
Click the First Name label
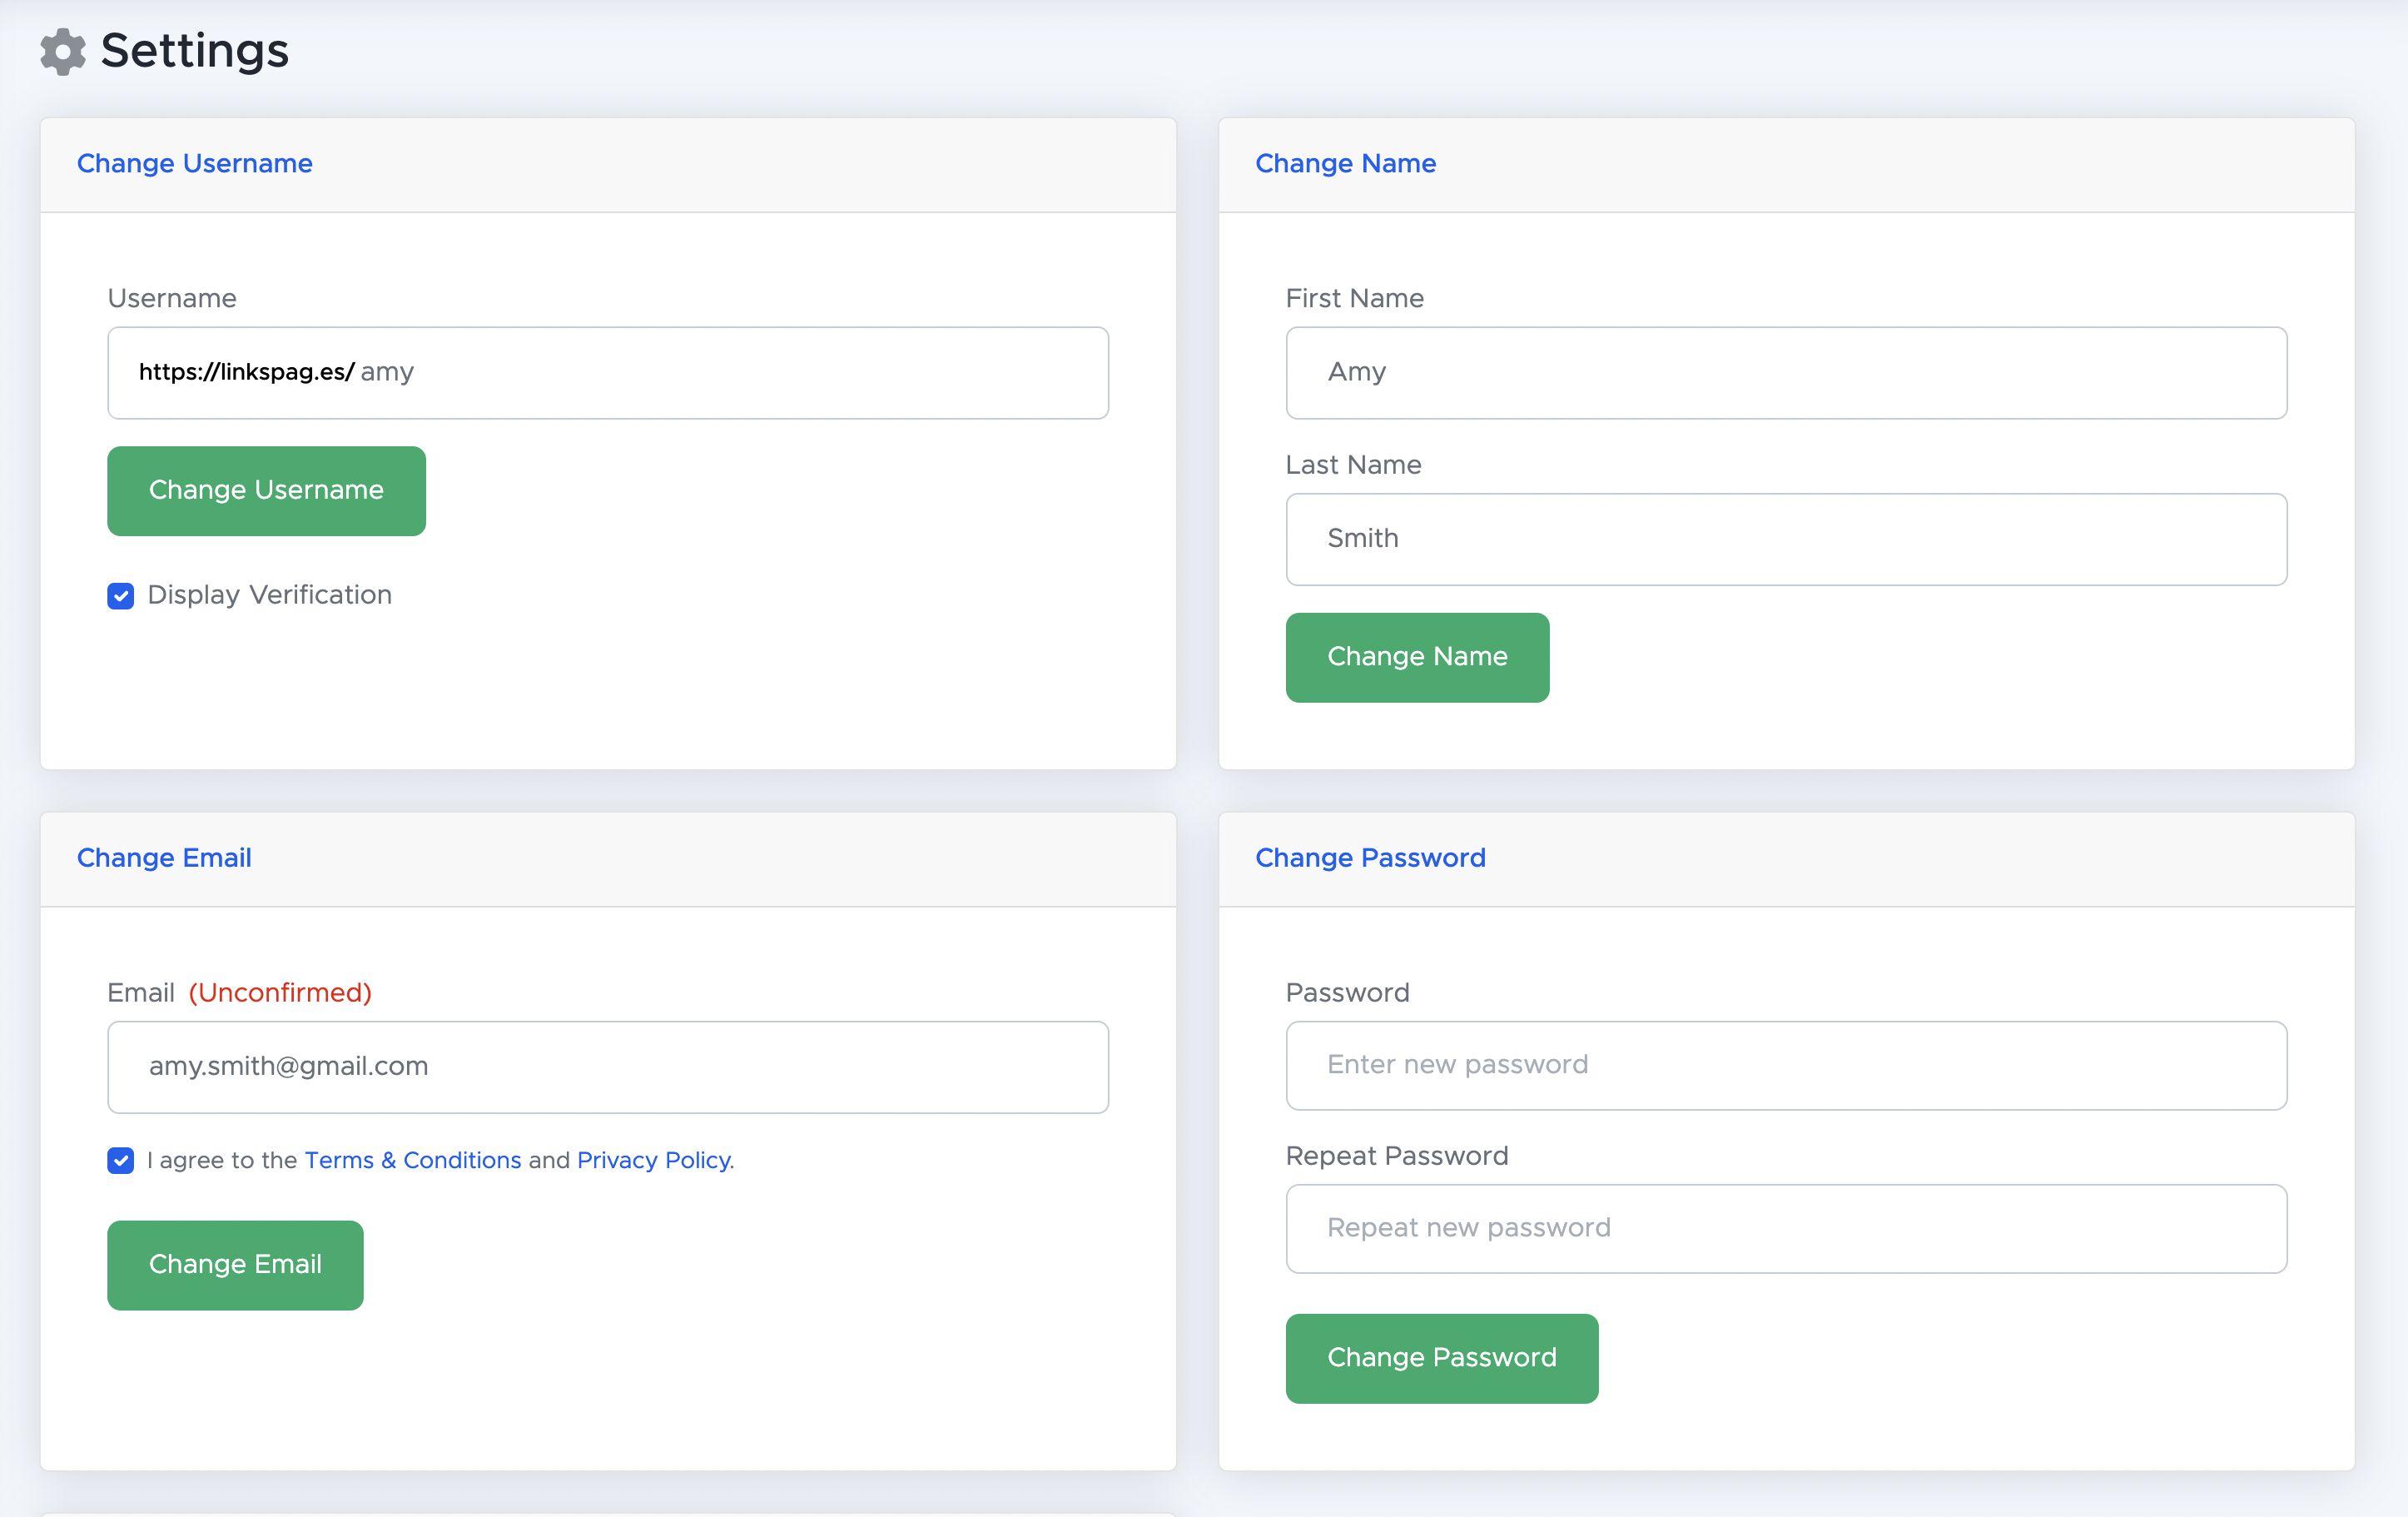(1355, 298)
